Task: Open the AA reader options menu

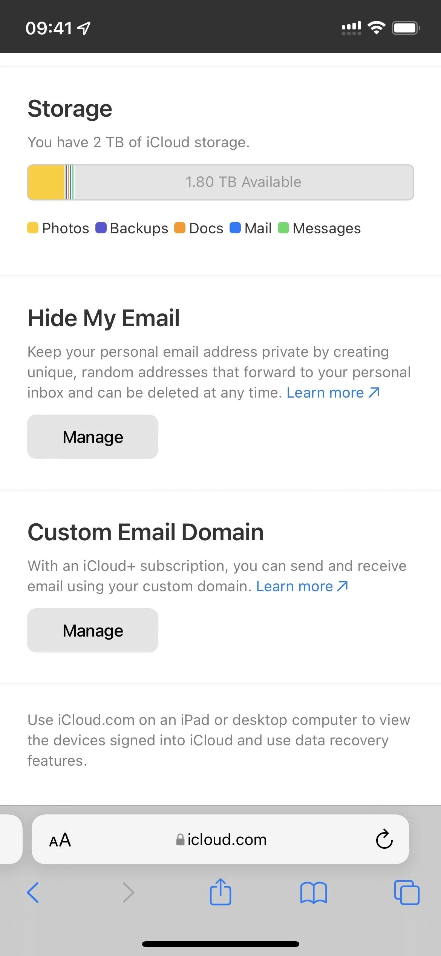Action: 60,840
